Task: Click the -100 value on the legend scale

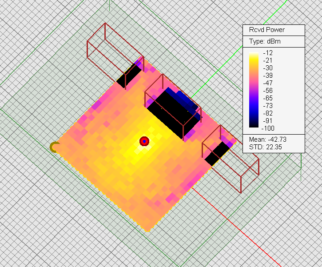Action: (x=270, y=128)
